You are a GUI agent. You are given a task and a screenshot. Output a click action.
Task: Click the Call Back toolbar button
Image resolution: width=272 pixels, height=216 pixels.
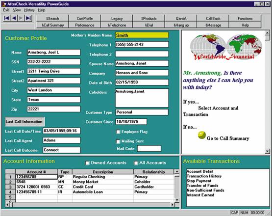213,18
